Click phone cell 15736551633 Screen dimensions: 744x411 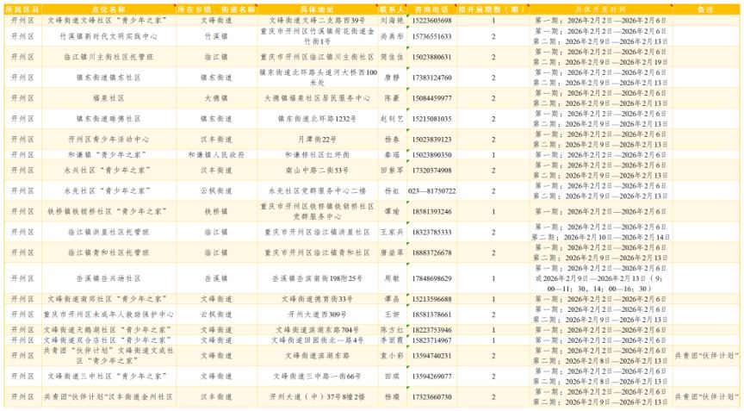coord(431,36)
